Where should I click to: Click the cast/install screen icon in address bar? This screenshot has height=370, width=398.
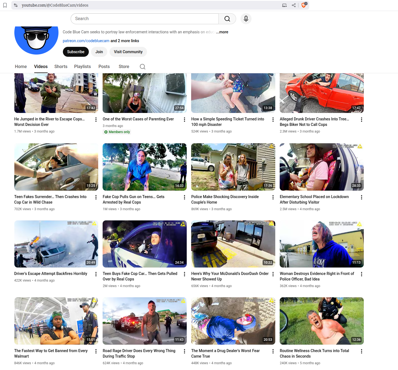[284, 5]
